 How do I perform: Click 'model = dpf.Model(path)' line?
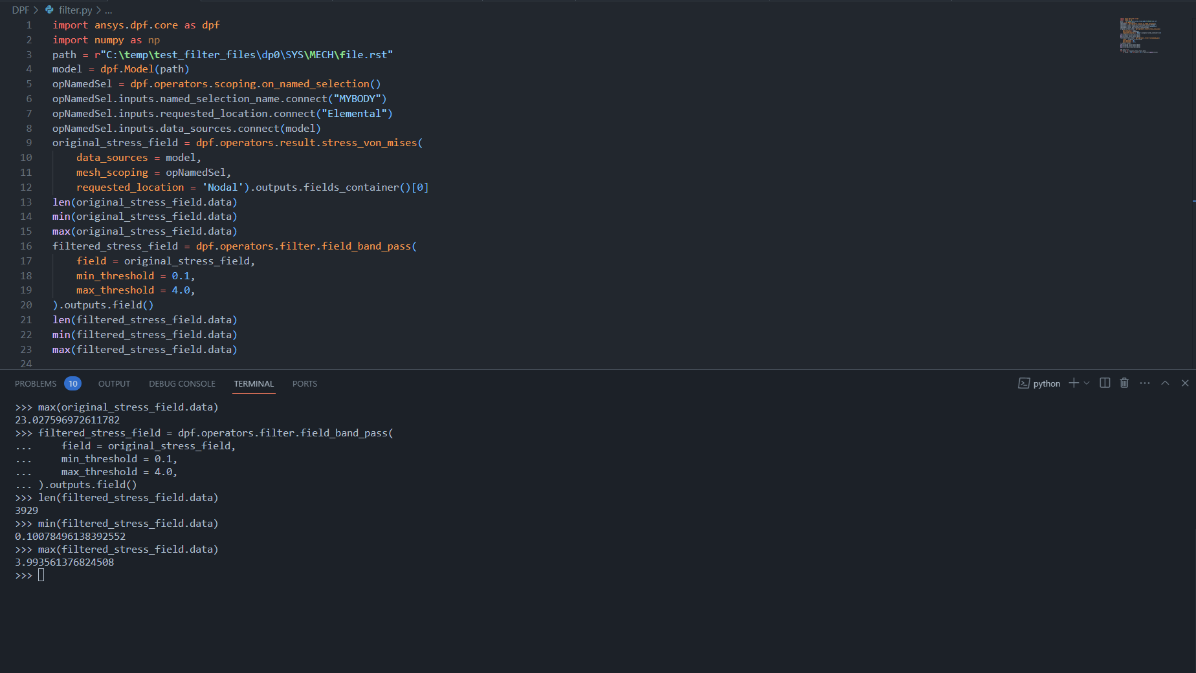click(x=121, y=69)
